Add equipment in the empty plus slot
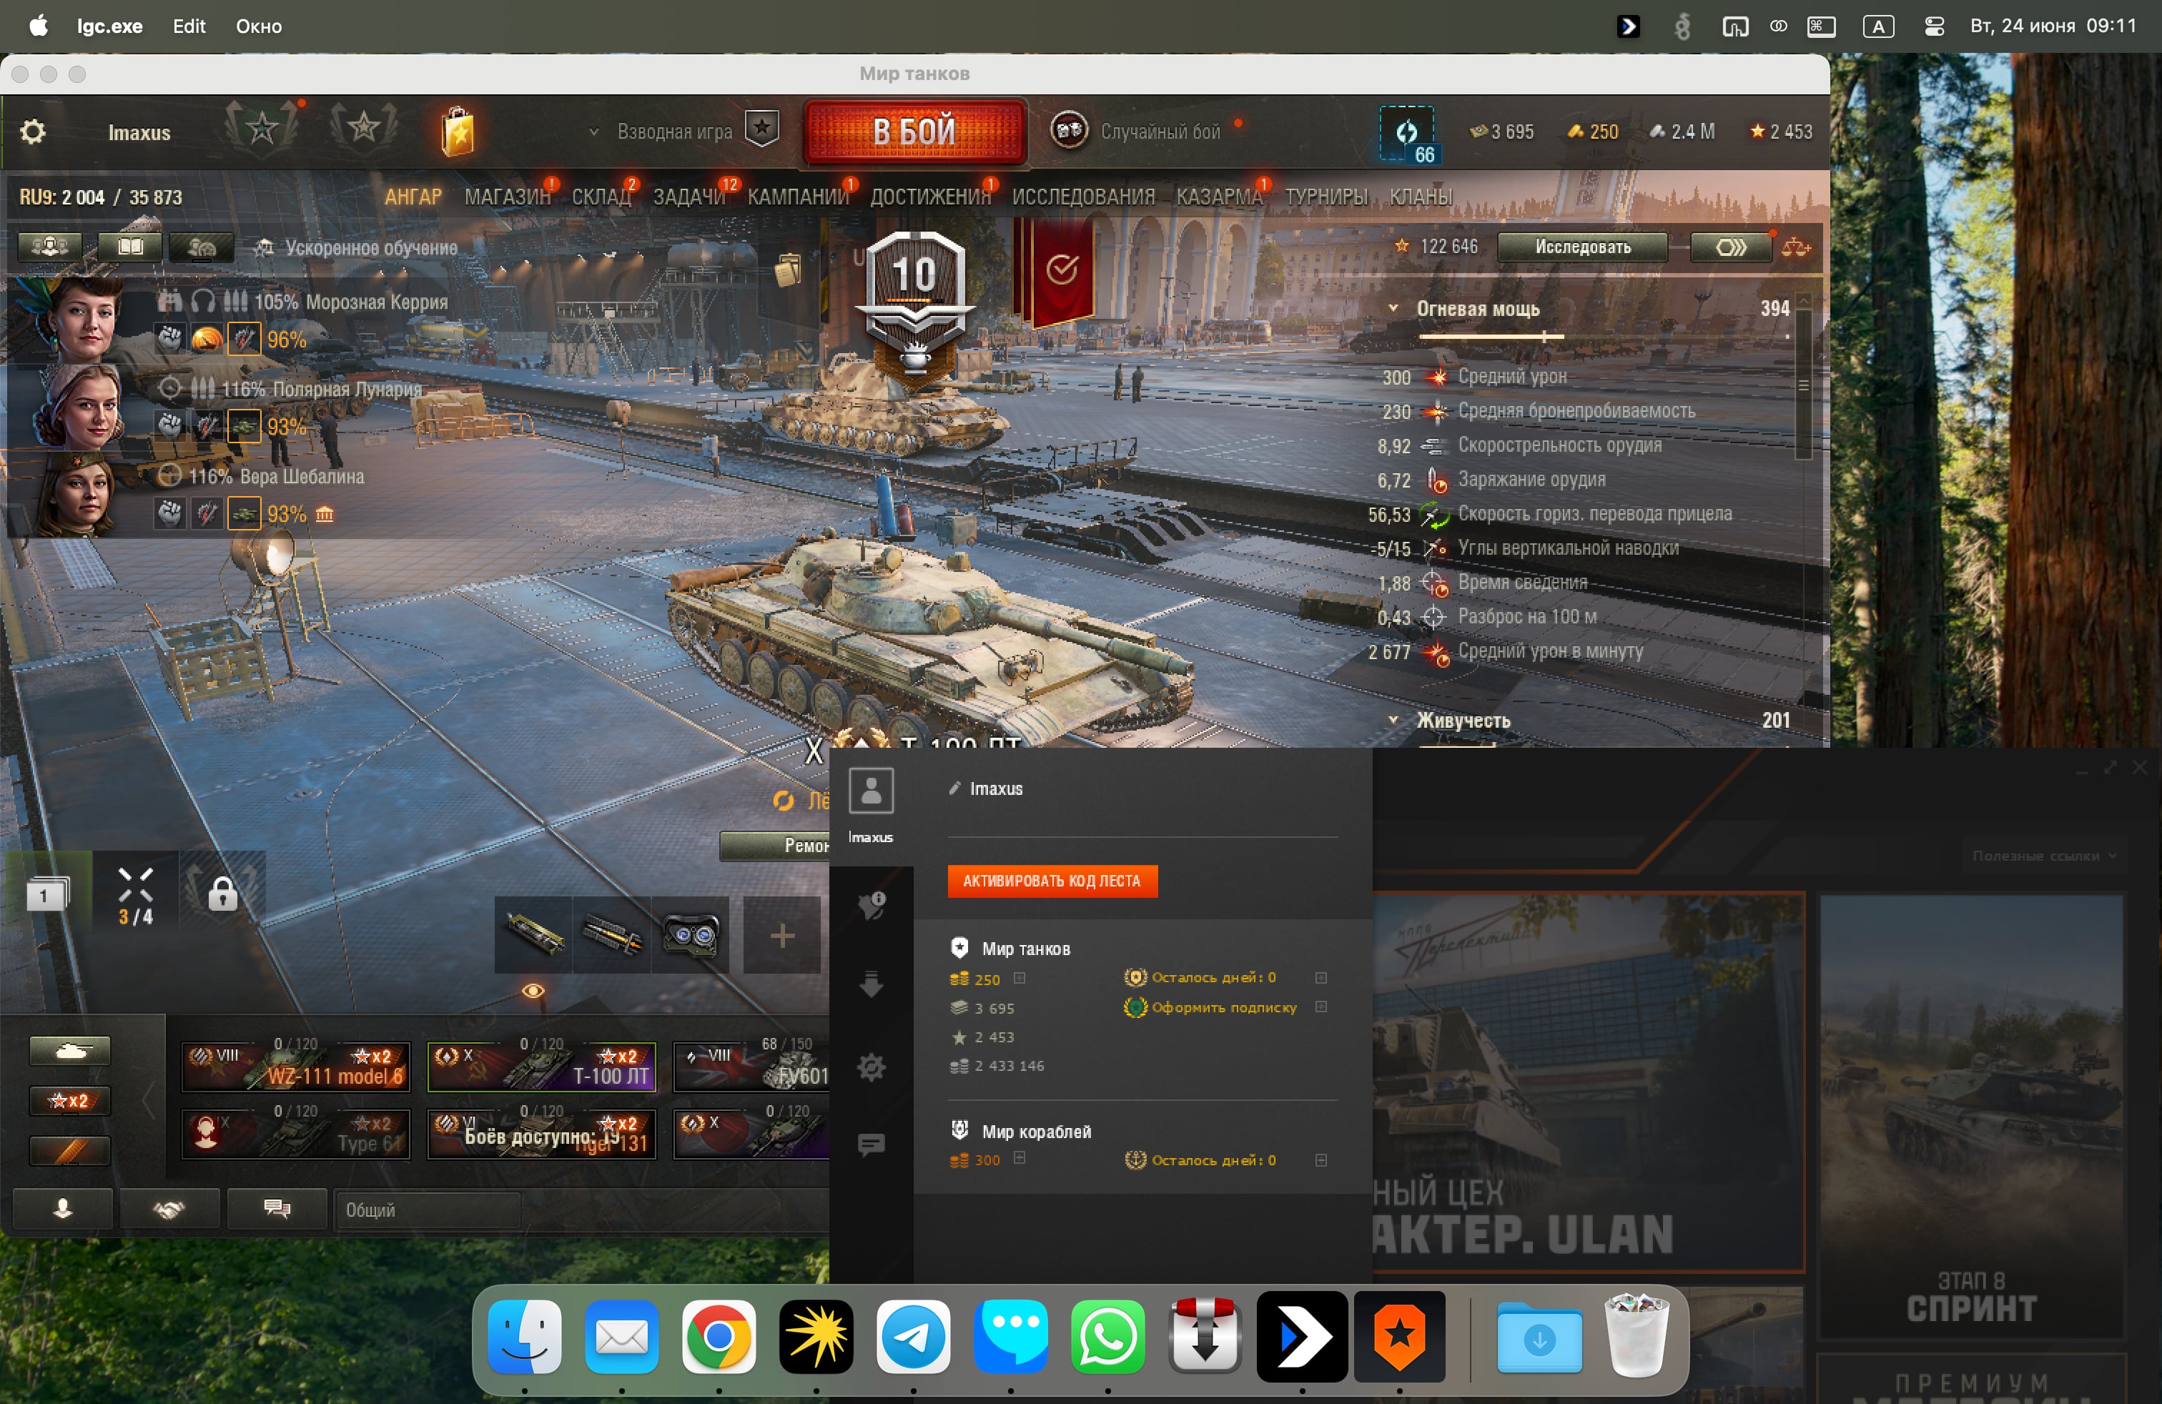 click(782, 934)
